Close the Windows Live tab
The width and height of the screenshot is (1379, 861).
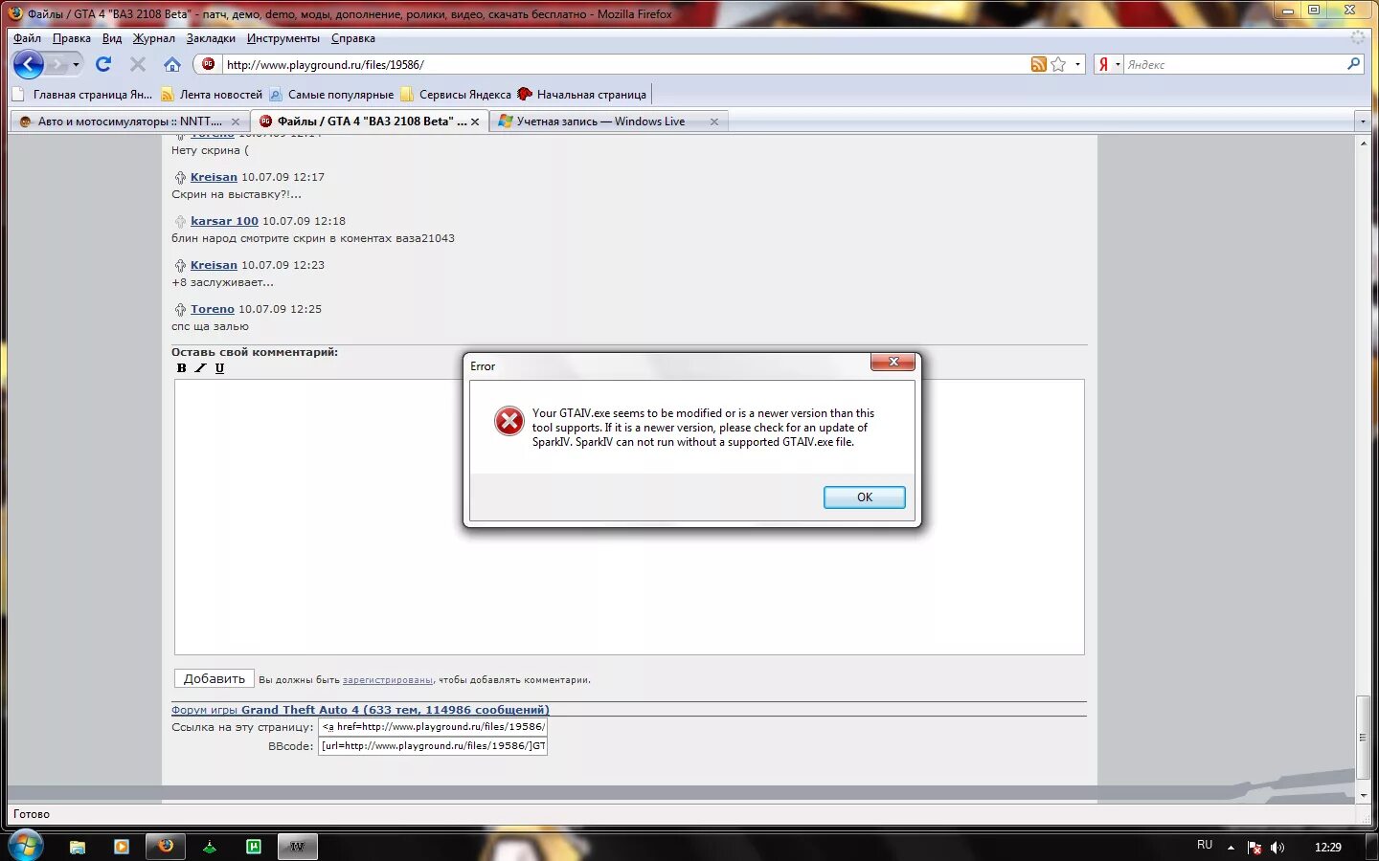pyautogui.click(x=714, y=121)
